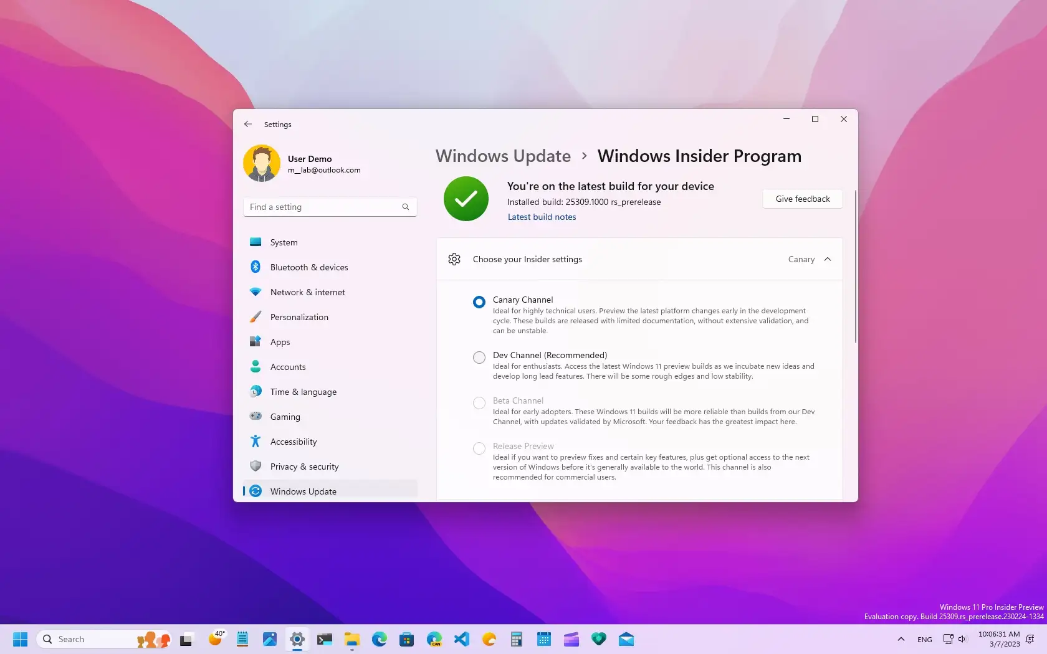The height and width of the screenshot is (654, 1047).
Task: Open the orange weather app on taskbar
Action: [489, 639]
